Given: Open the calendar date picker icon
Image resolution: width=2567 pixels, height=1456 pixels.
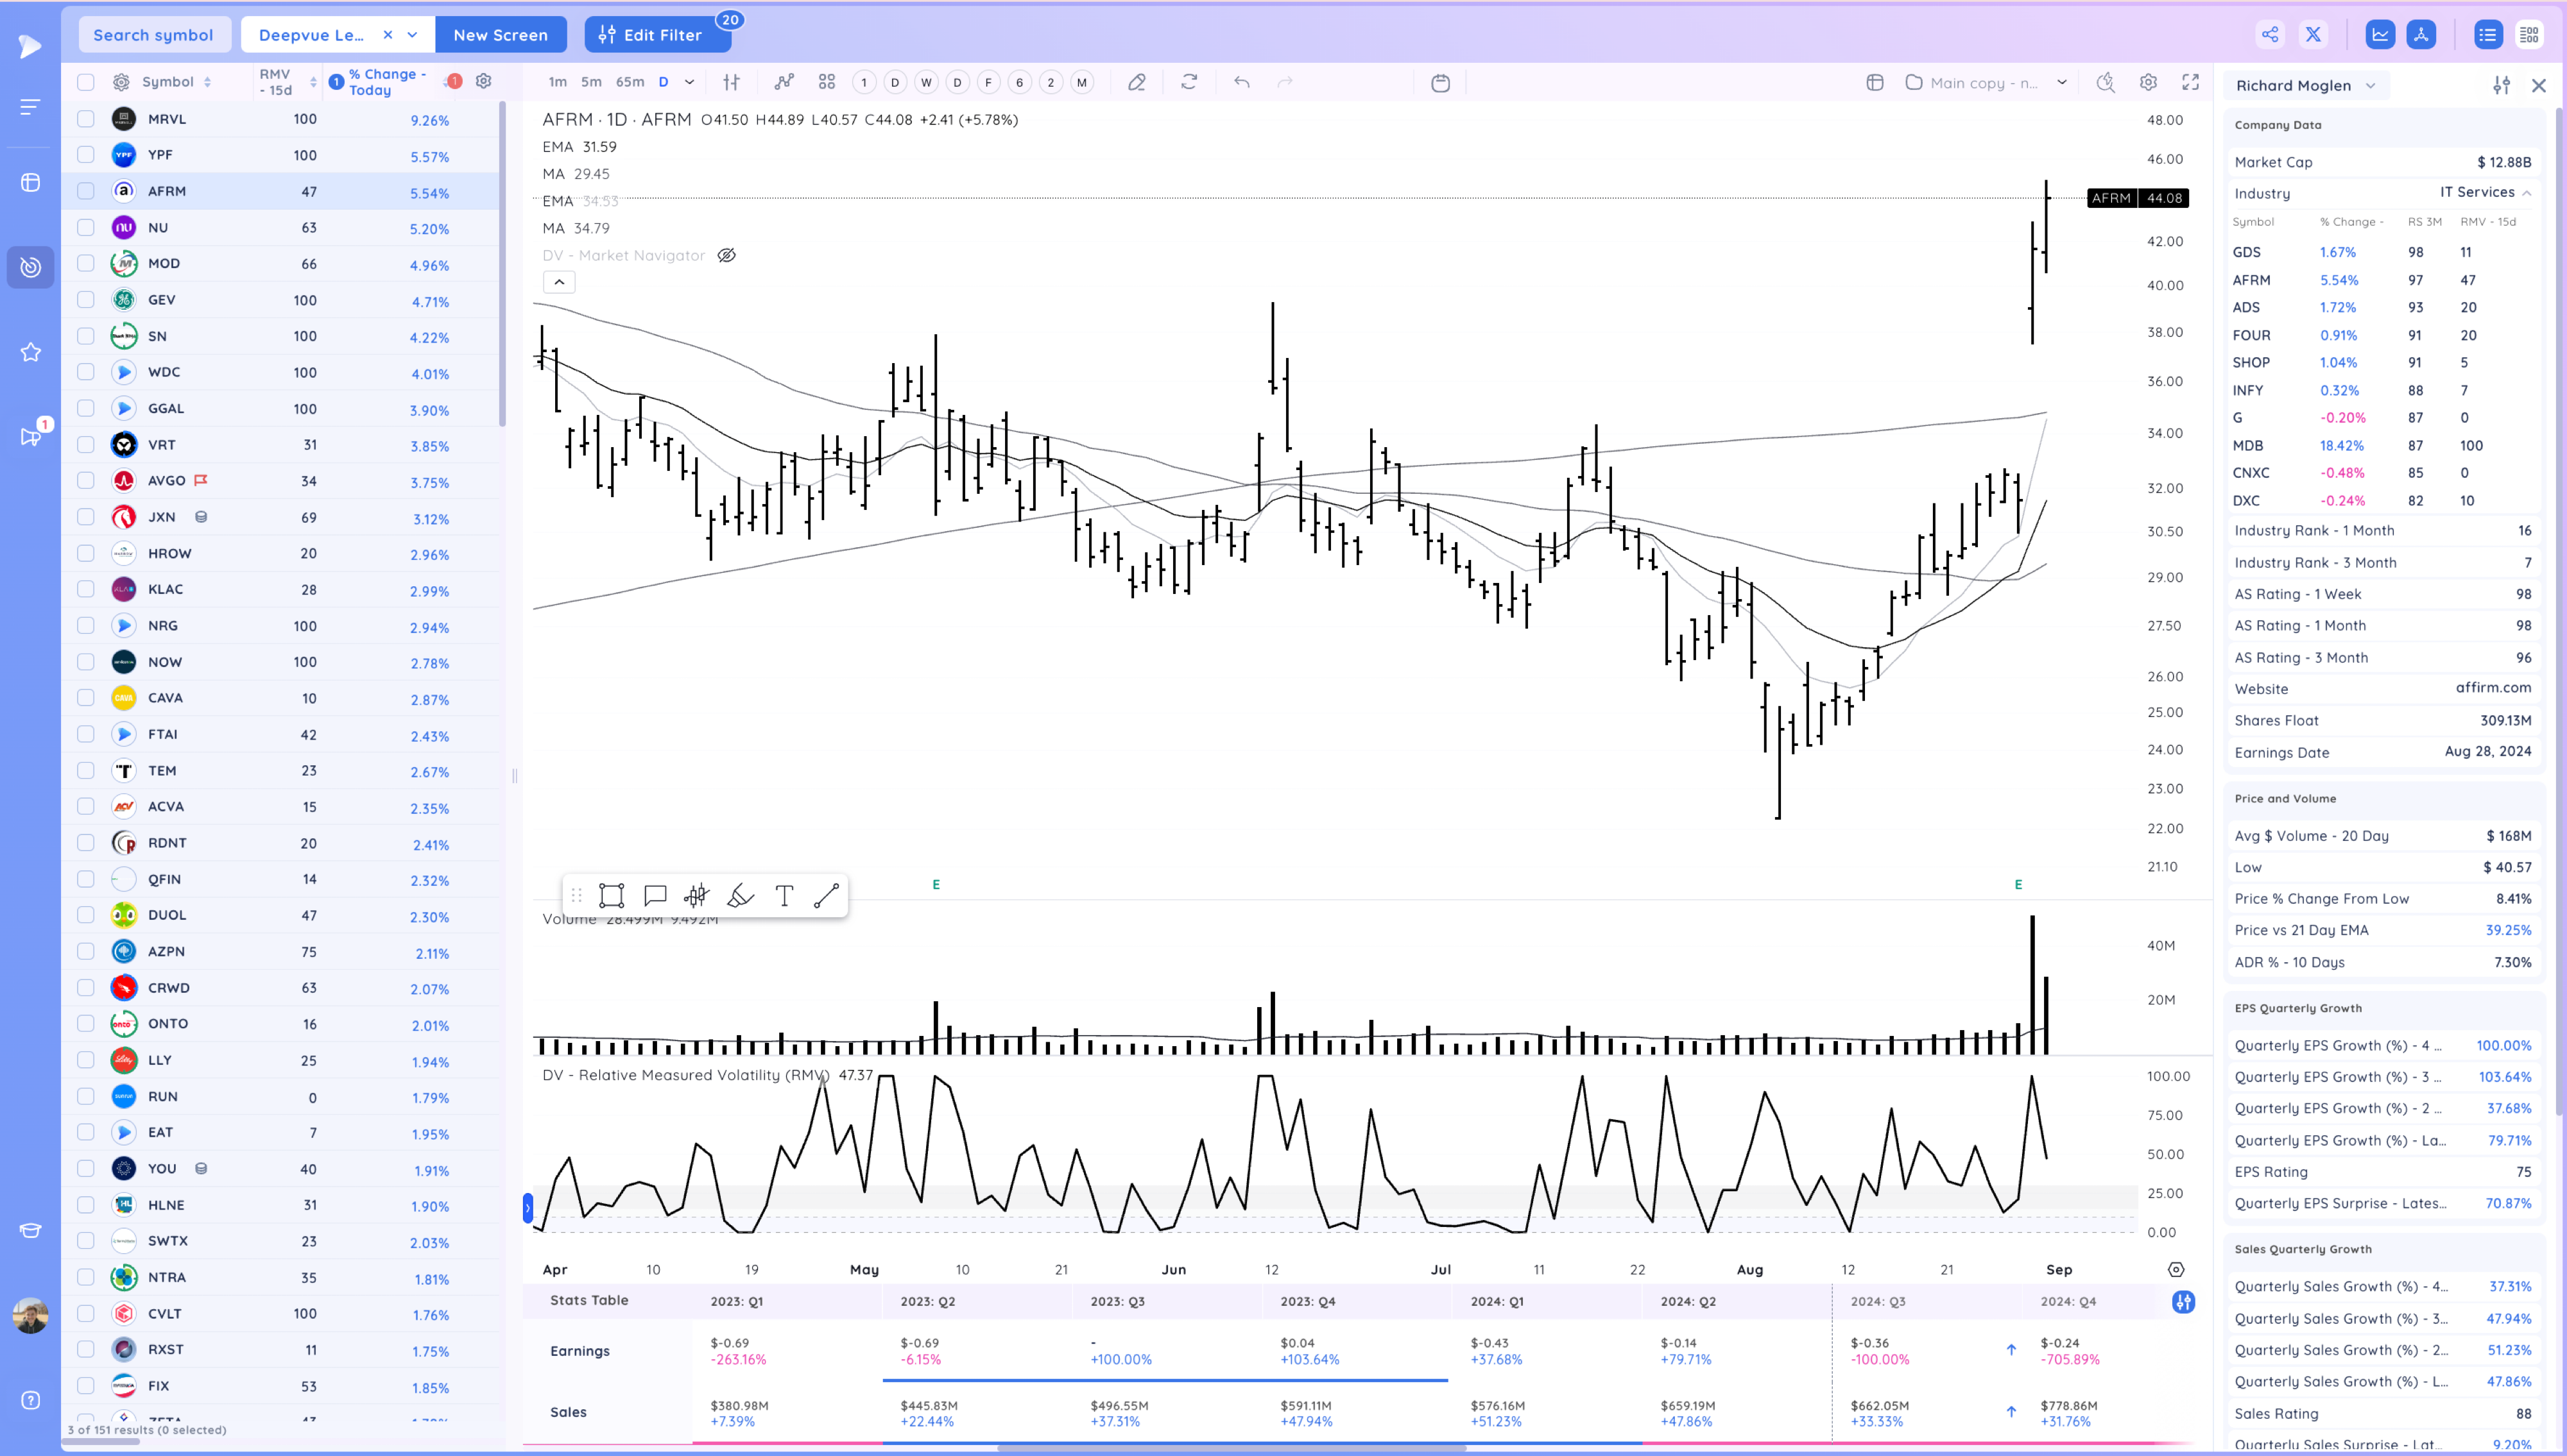Looking at the screenshot, I should (x=1441, y=83).
